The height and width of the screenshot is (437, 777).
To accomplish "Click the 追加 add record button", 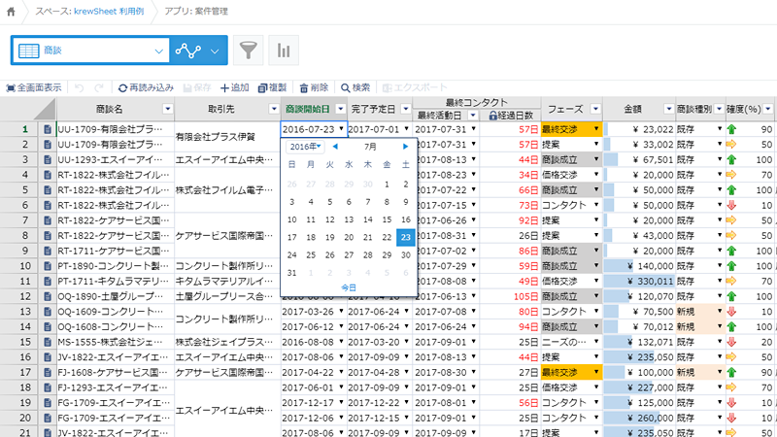I will tap(234, 87).
